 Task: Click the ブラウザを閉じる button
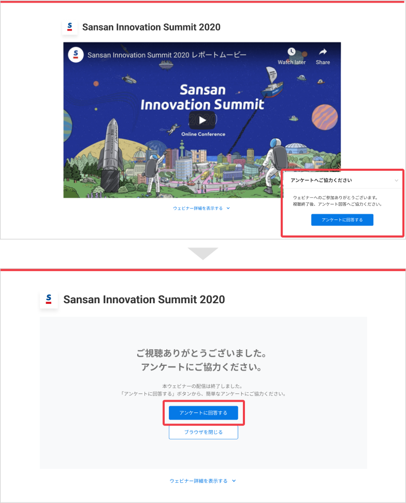click(x=204, y=433)
